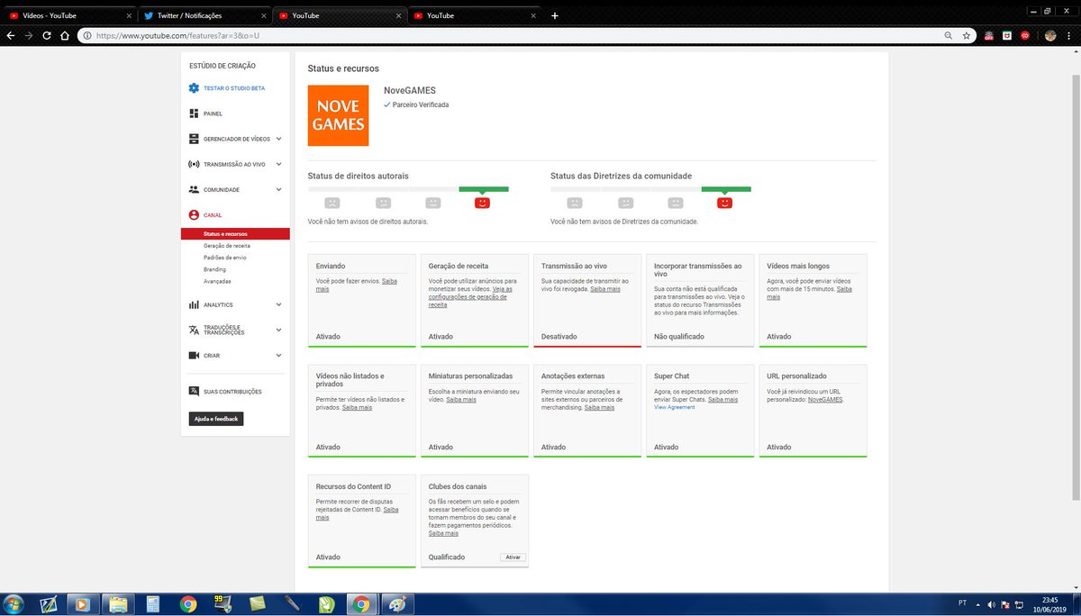Switch to the Twitter / Notificações tab
The width and height of the screenshot is (1081, 616).
pyautogui.click(x=205, y=15)
